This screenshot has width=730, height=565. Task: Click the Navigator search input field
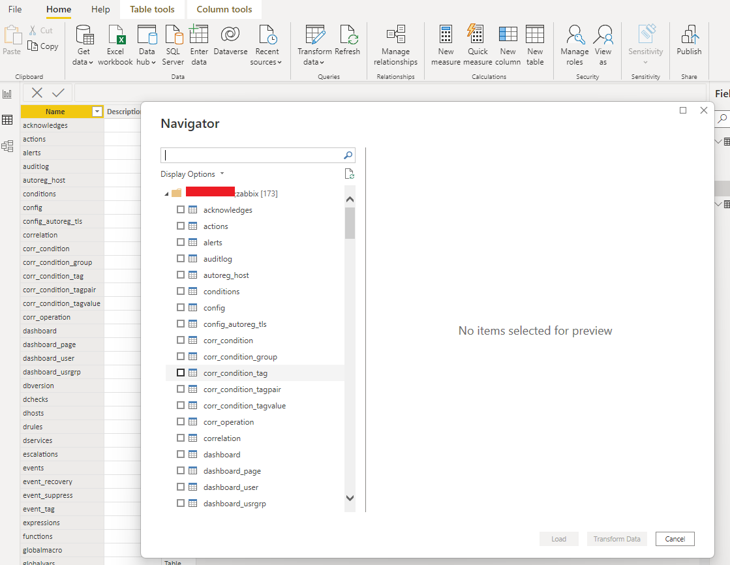(252, 155)
